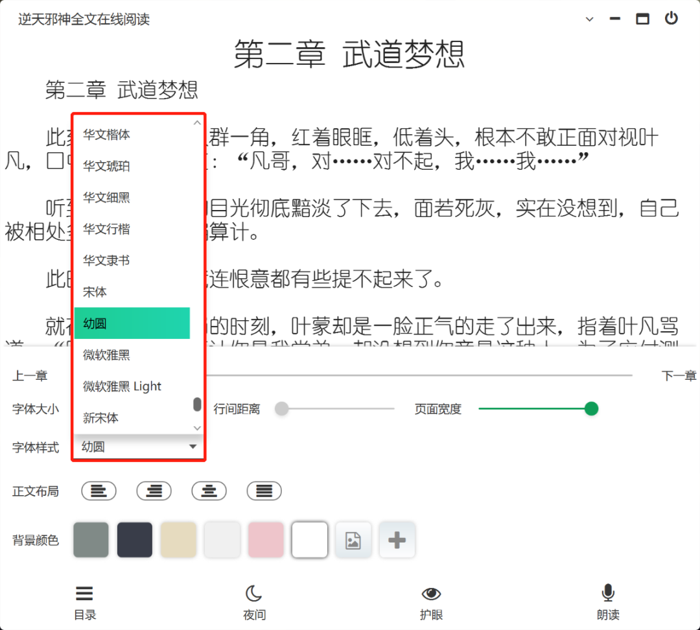The image size is (700, 630).
Task: Go to 下一章 next chapter
Action: [679, 375]
